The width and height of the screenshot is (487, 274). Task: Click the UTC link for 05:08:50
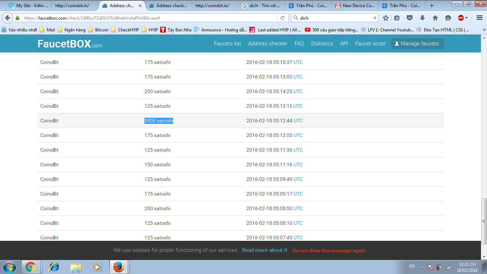tap(298, 208)
